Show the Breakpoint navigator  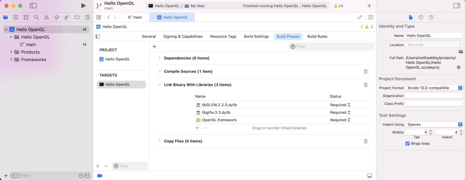[x=77, y=17]
